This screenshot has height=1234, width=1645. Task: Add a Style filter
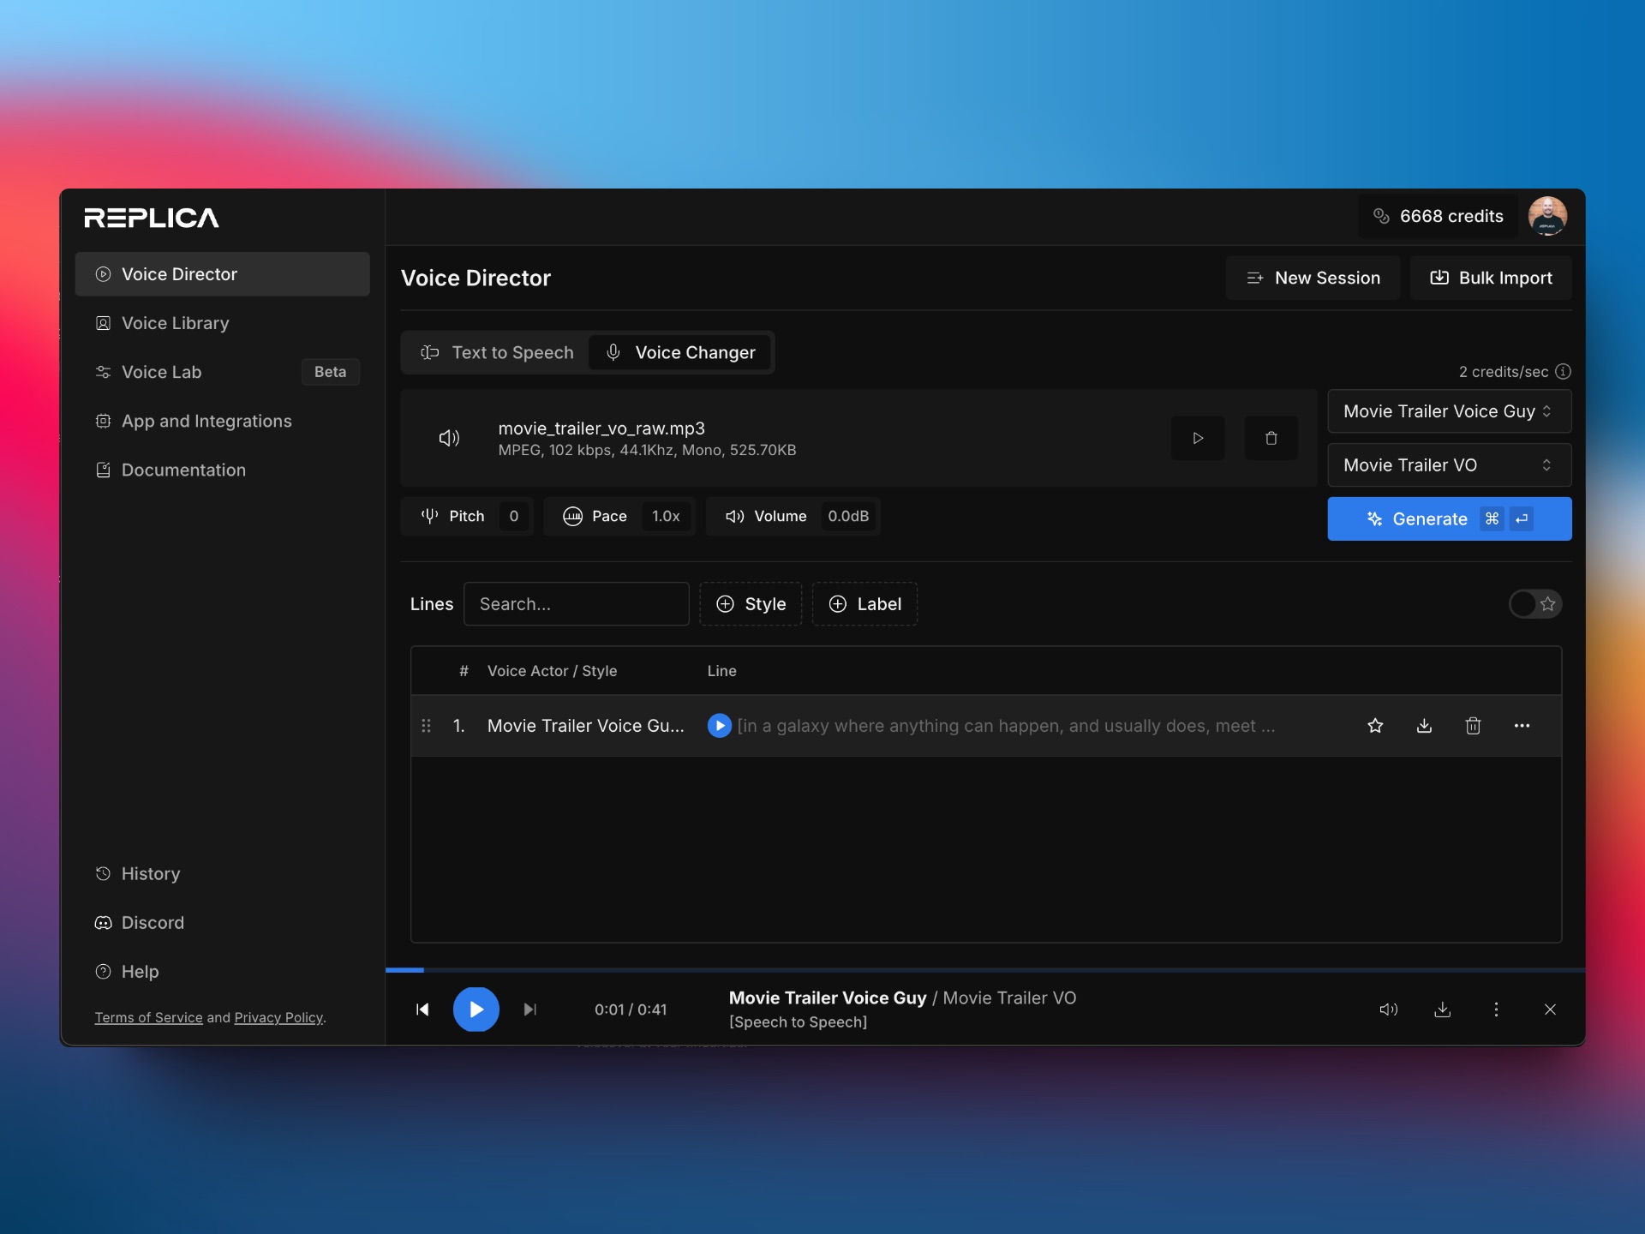click(x=751, y=604)
